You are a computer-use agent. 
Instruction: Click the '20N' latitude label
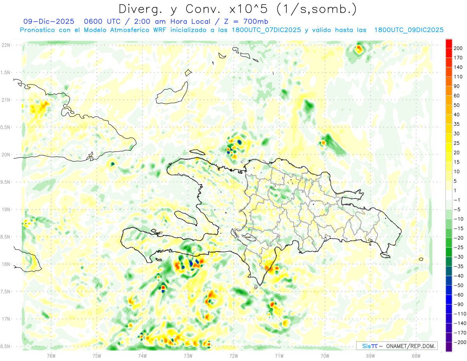tap(5, 155)
